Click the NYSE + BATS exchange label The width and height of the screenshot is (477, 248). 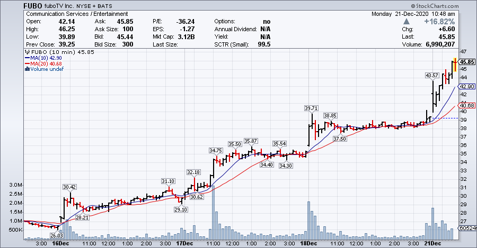tap(94, 6)
